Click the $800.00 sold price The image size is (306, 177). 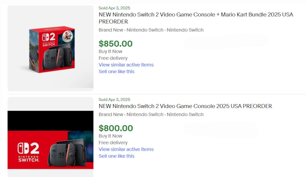point(116,128)
